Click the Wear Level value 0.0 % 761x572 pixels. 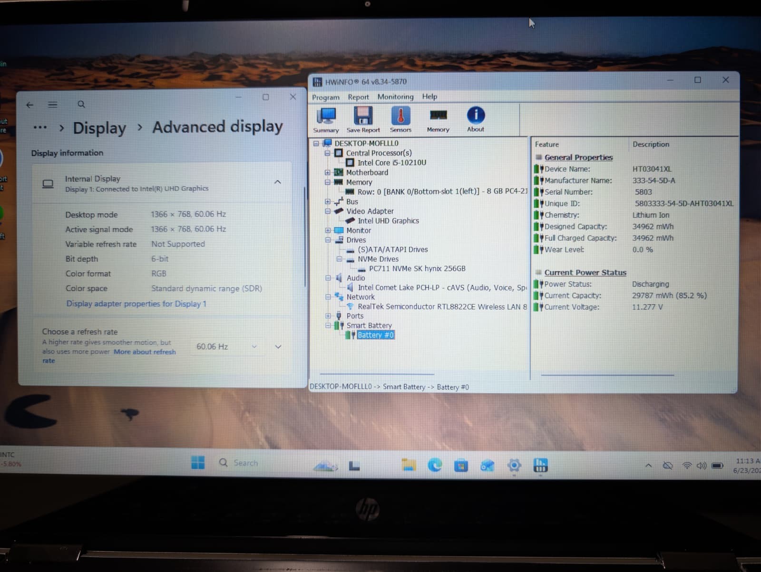point(643,250)
